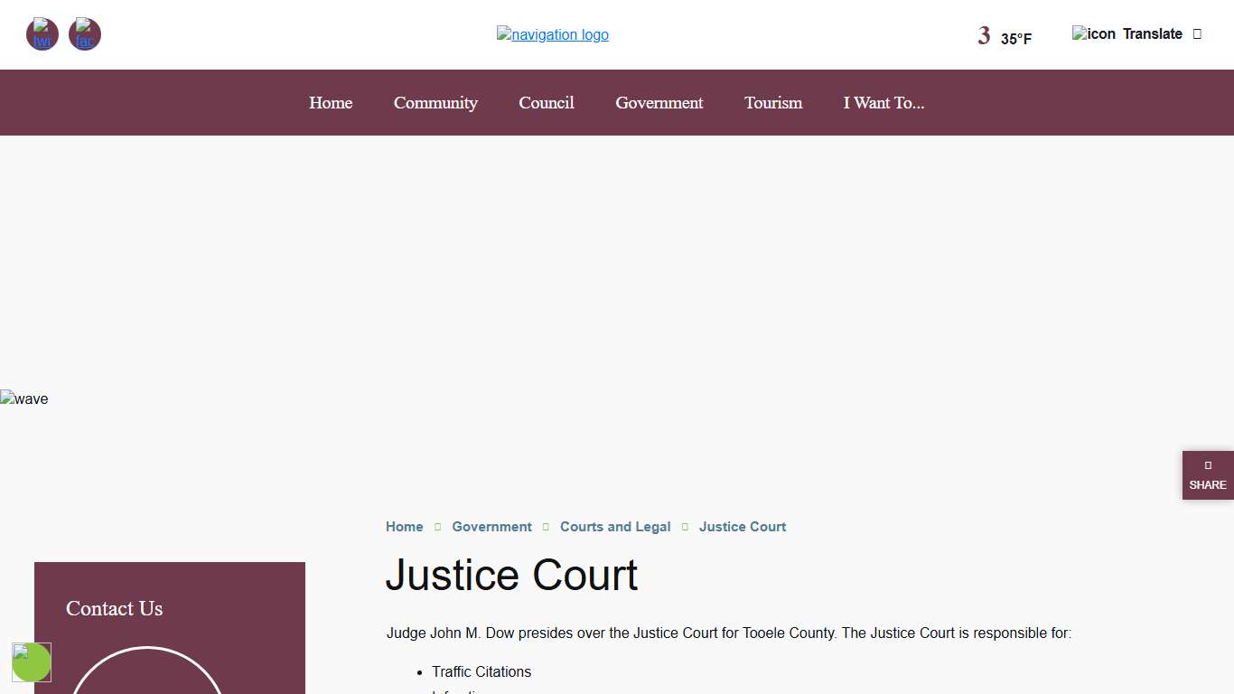Open the Council navigation menu
The height and width of the screenshot is (694, 1234).
(x=547, y=103)
